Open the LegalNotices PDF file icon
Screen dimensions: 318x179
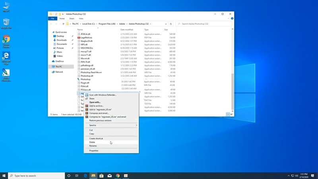79,37
